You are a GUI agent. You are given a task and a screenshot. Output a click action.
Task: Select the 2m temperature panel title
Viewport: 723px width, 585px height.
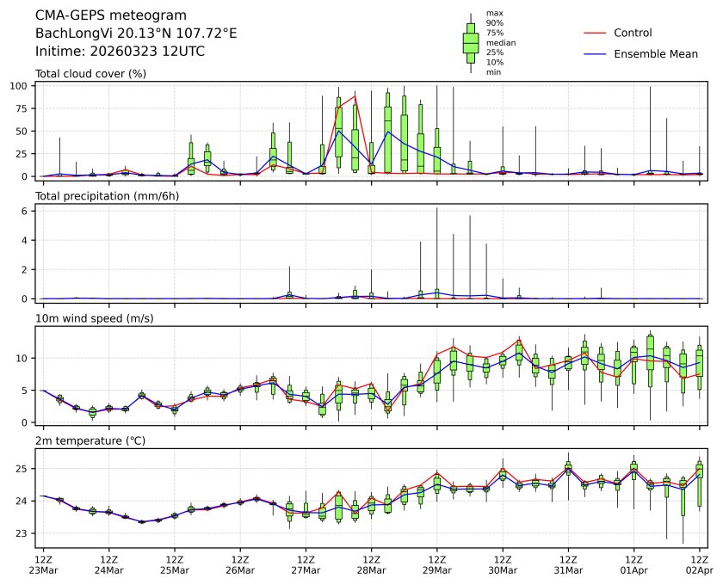[x=91, y=440]
